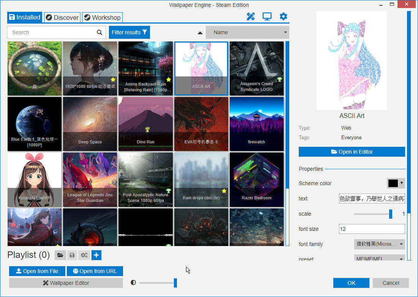Select the Rain drops (drizzle) wallpaper
The image size is (418, 297).
tap(201, 180)
